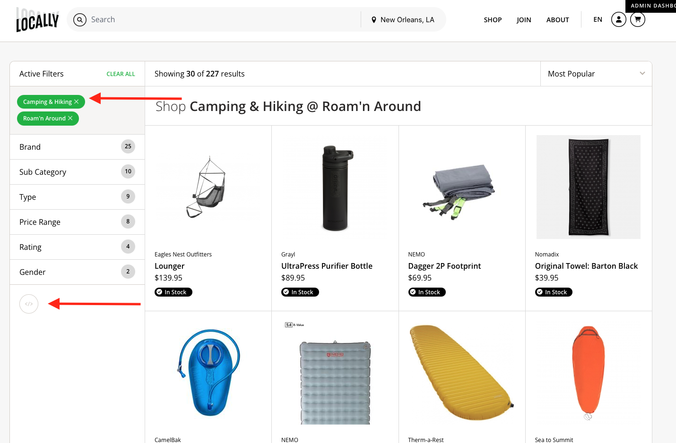Click Dagger 2P Footprint title
This screenshot has height=443, width=676.
tap(444, 266)
